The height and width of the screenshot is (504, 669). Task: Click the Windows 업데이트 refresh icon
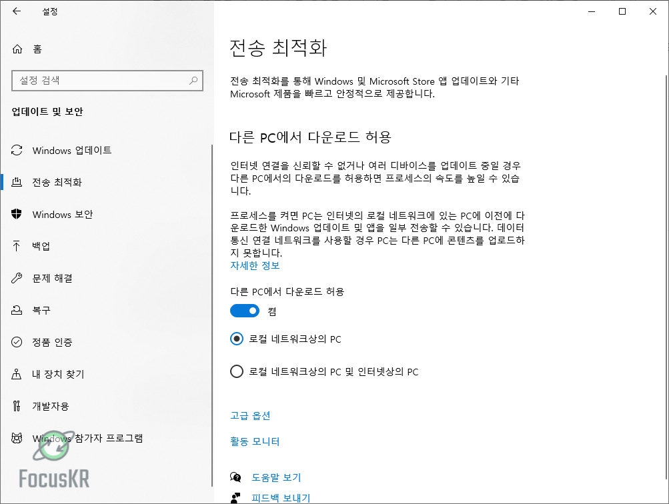point(17,150)
